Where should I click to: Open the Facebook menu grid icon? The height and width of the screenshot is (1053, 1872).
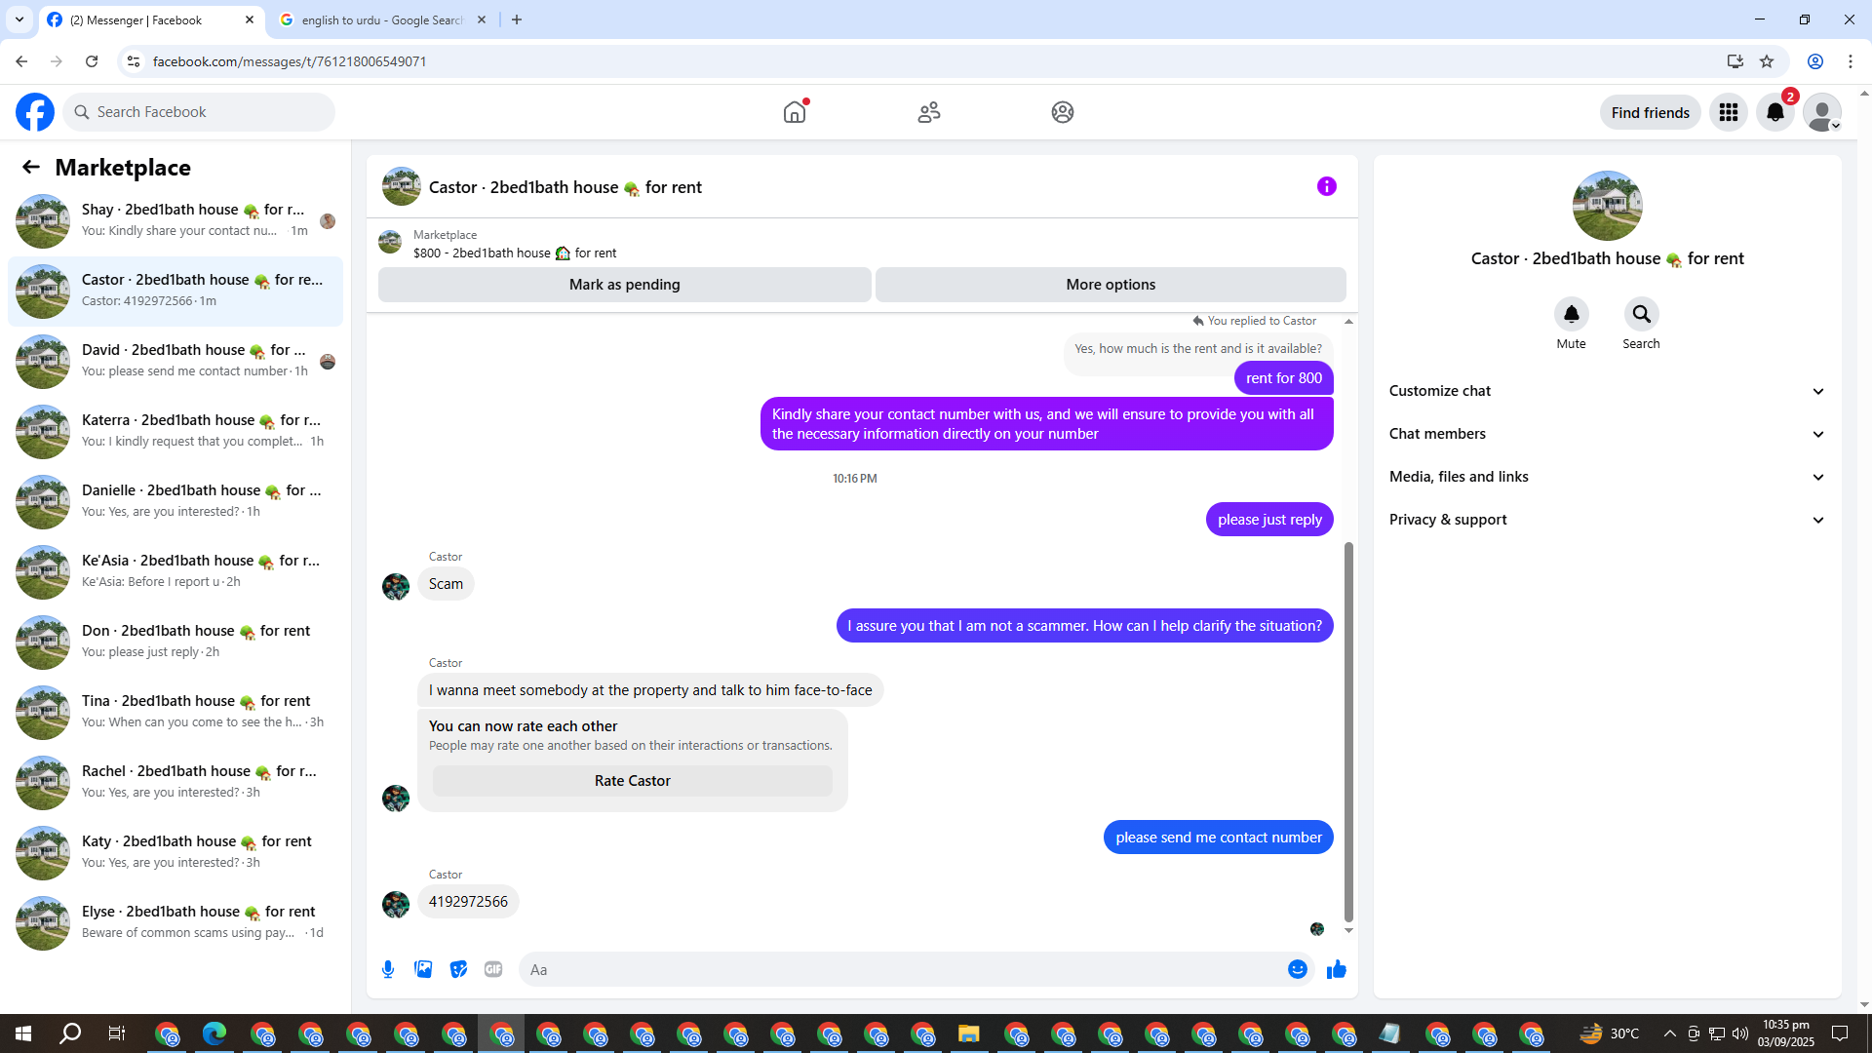1729,112
